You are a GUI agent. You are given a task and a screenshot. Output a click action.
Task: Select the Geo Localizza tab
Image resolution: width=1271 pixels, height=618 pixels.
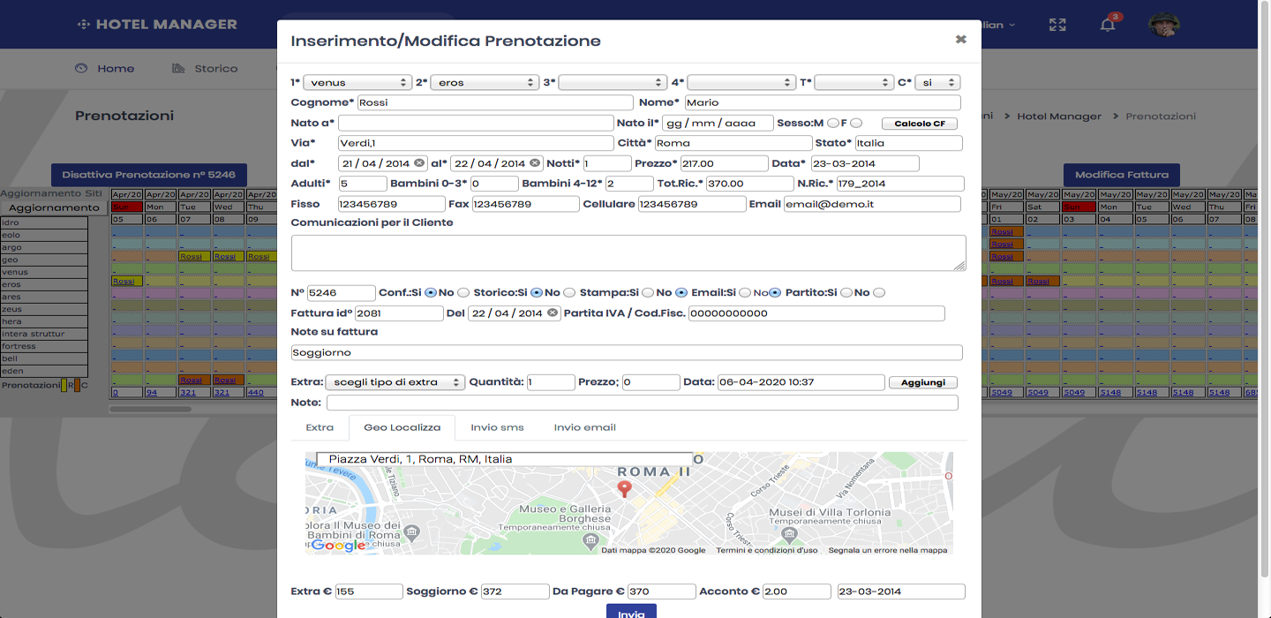click(402, 427)
